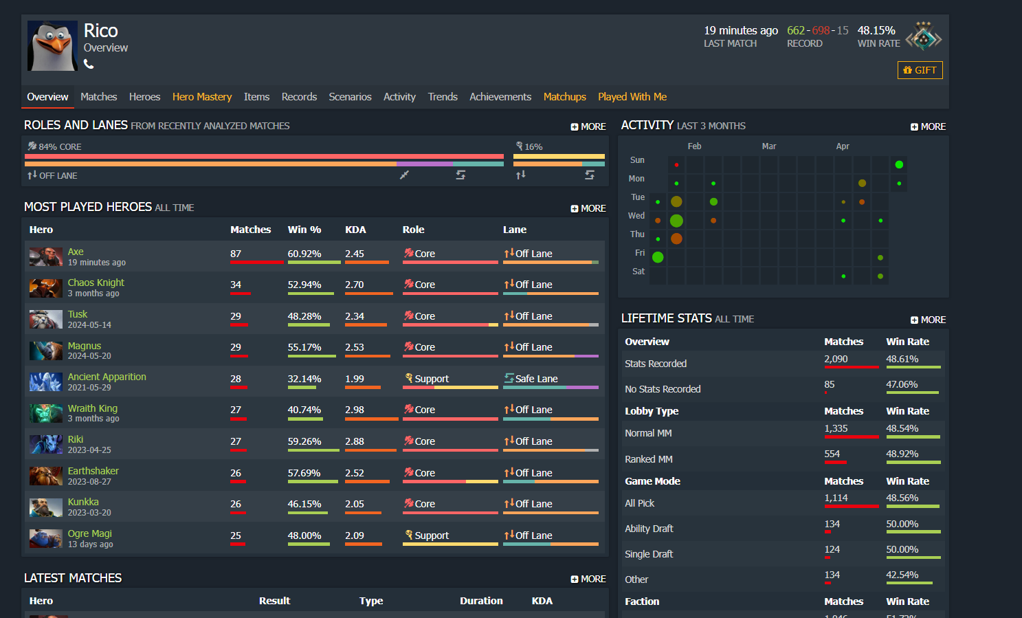This screenshot has width=1022, height=618.
Task: Click the GIFT button
Action: pos(920,70)
